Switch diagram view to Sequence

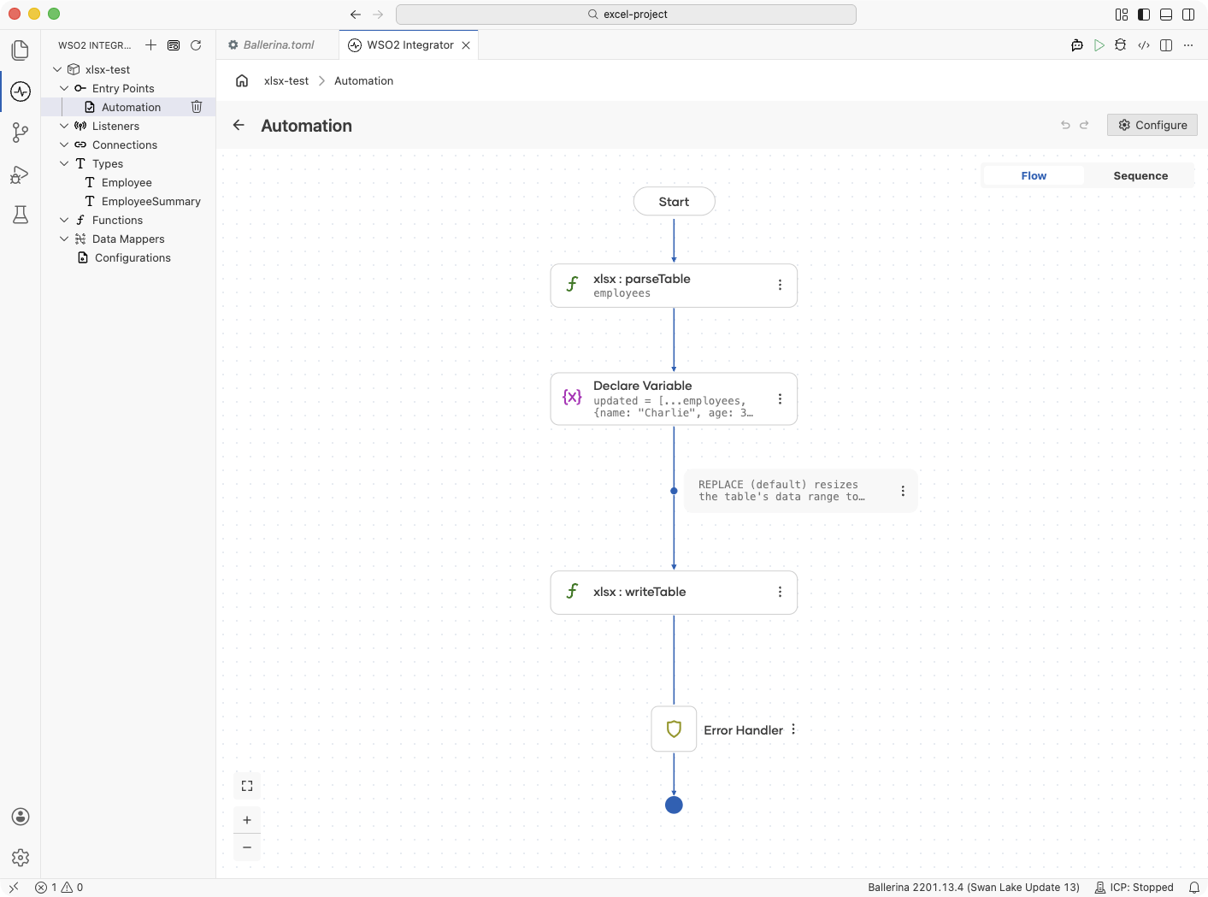tap(1140, 175)
